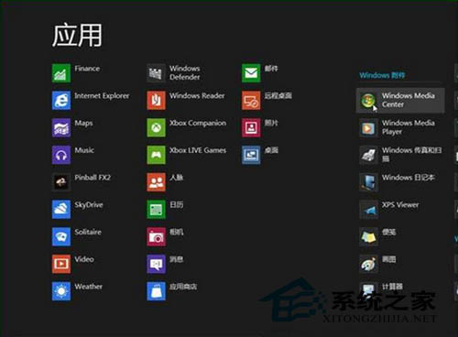This screenshot has height=337, width=458.
Task: Launch Windows 日记本 (Journal)
Action: (398, 182)
